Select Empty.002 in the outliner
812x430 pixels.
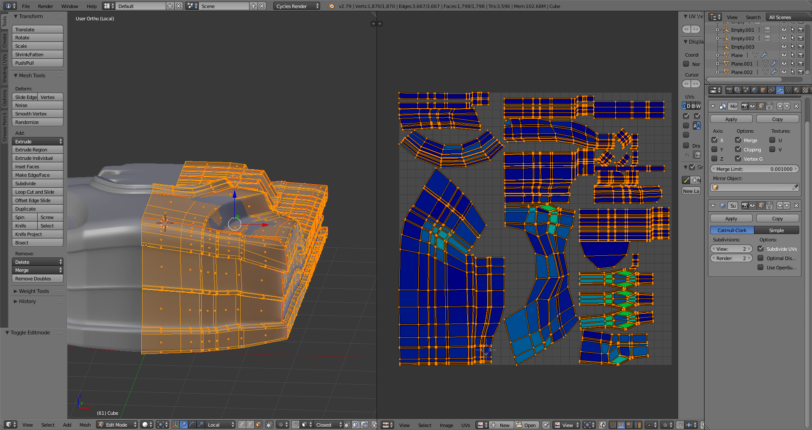pos(742,38)
